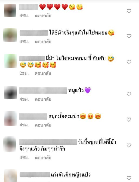Open avatar beside 'นี่ม้า ไม่ใช่หมอนนน' comment
This screenshot has width=139, height=182.
(10, 61)
